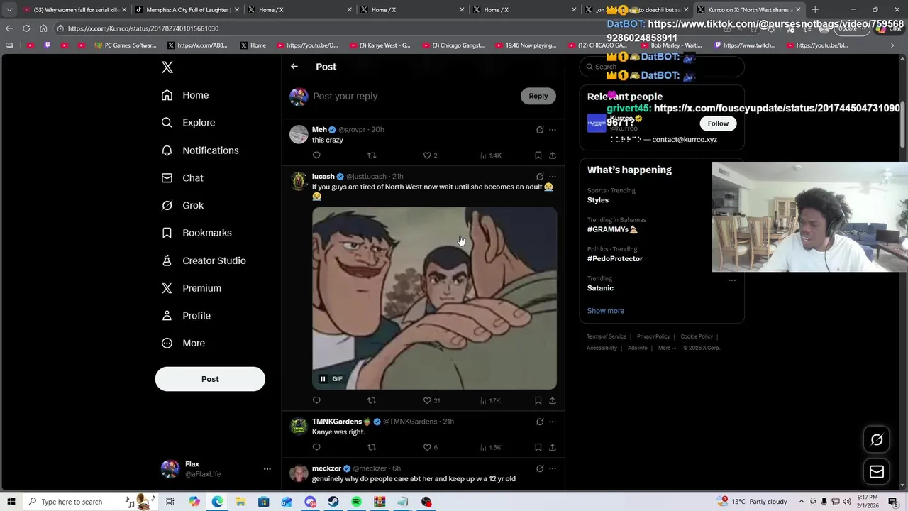Open more options on lucash's comment
The height and width of the screenshot is (511, 908).
[x=553, y=177]
